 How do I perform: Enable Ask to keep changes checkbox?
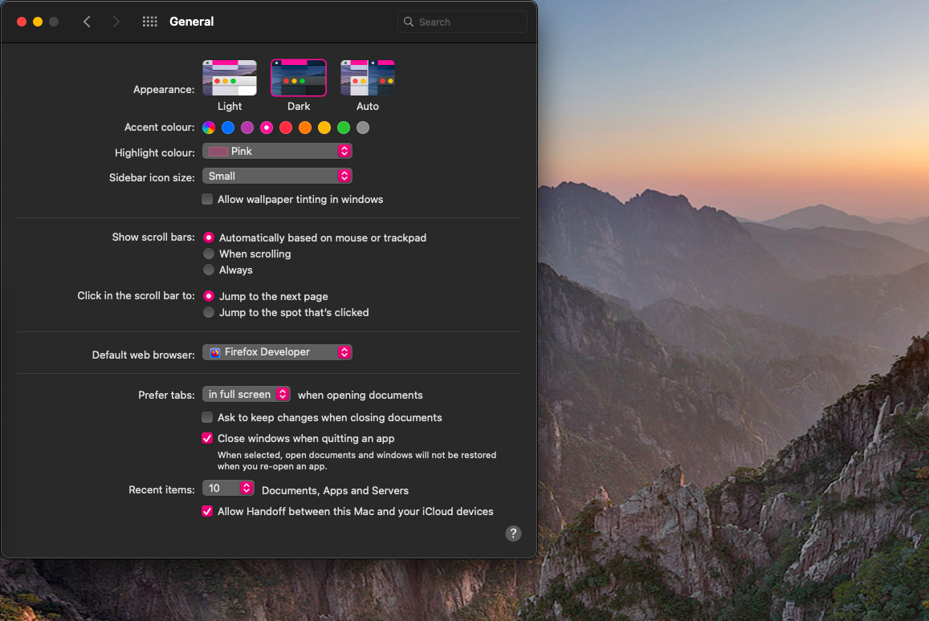[x=207, y=417]
